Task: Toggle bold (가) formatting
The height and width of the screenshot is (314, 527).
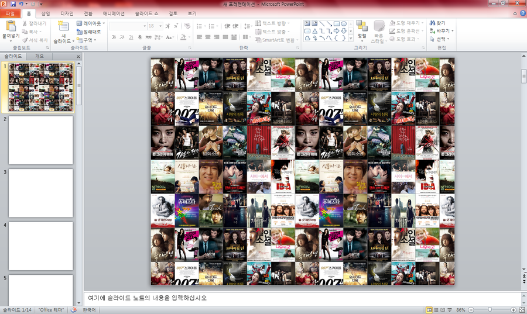Action: click(x=114, y=37)
